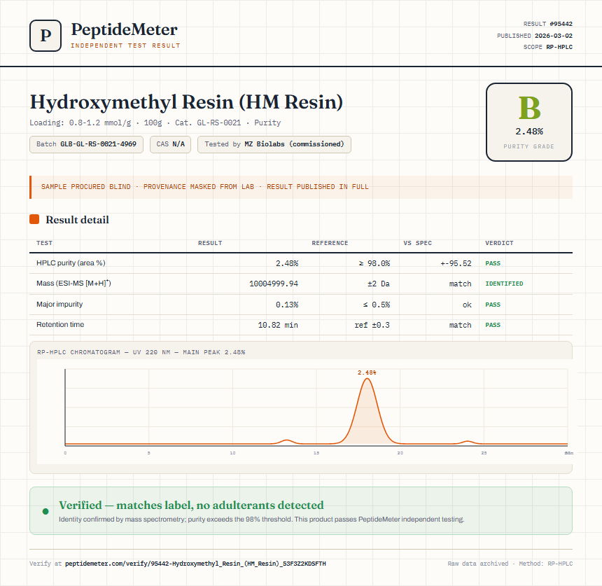Click the ref ±0.3 reference value
This screenshot has height=586, width=602.
click(372, 326)
